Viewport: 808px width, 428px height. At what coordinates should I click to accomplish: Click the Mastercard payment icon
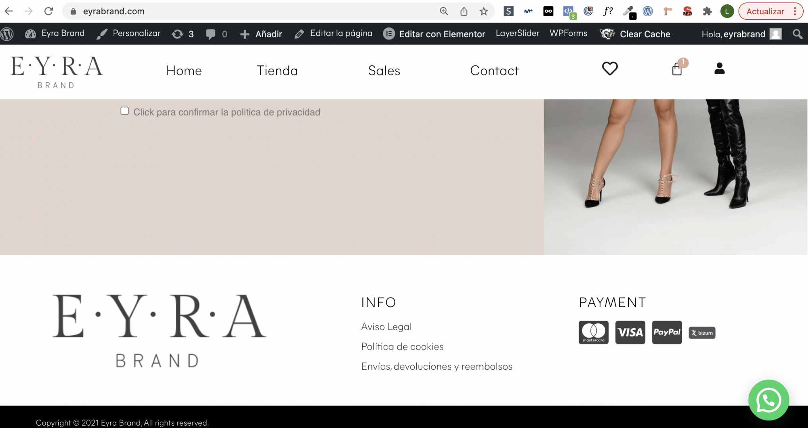coord(593,332)
